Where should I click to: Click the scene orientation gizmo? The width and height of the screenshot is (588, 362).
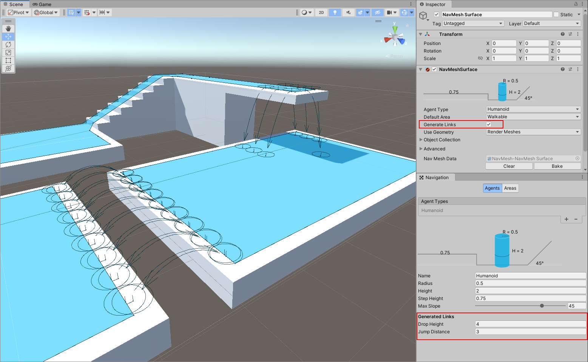point(395,38)
